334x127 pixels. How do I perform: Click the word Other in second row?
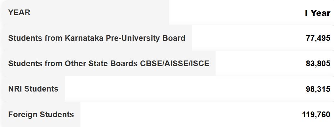(75, 64)
